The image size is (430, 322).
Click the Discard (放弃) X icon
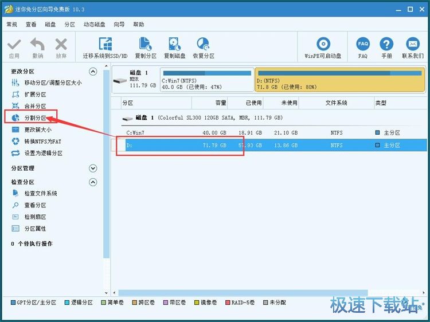61,45
